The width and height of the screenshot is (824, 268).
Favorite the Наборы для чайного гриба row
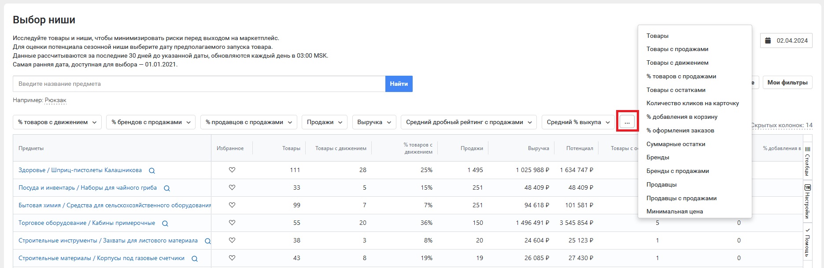232,187
